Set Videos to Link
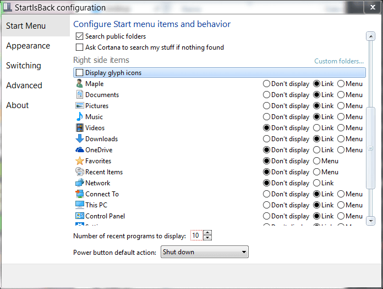The width and height of the screenshot is (383, 289). click(316, 128)
